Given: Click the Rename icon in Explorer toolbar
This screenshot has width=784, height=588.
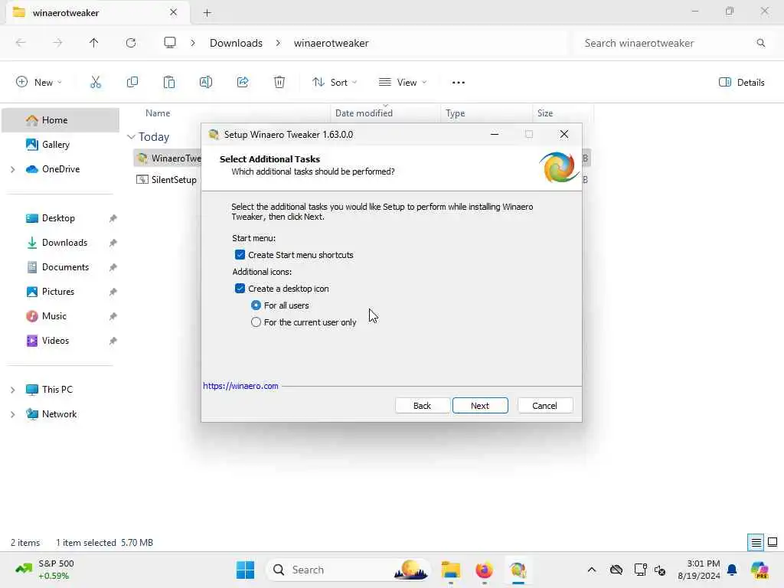Looking at the screenshot, I should point(206,83).
